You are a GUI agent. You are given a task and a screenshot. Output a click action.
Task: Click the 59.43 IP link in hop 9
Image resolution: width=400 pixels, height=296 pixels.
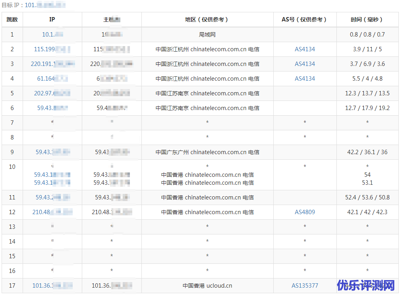click(x=52, y=152)
